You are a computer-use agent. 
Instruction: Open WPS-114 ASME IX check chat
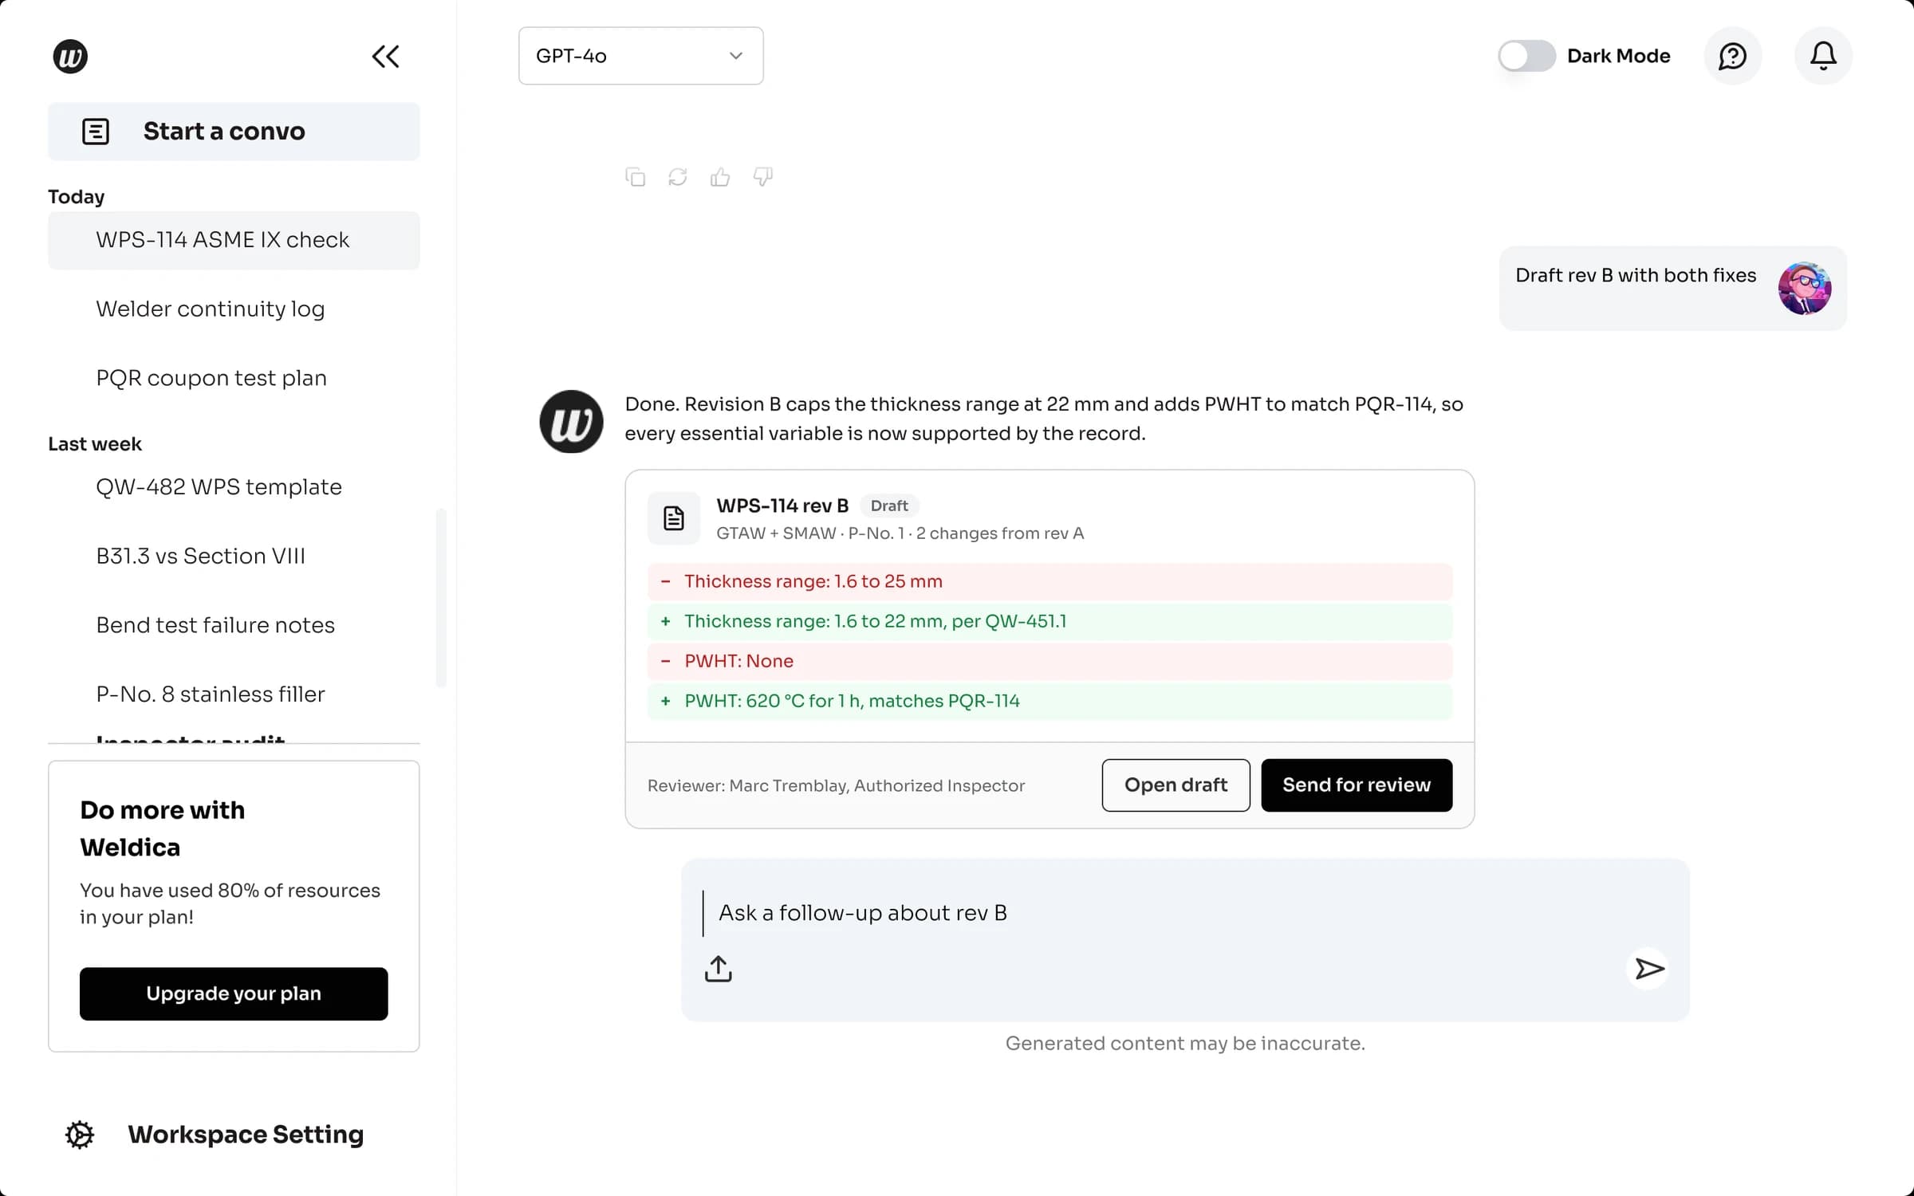[x=234, y=240]
